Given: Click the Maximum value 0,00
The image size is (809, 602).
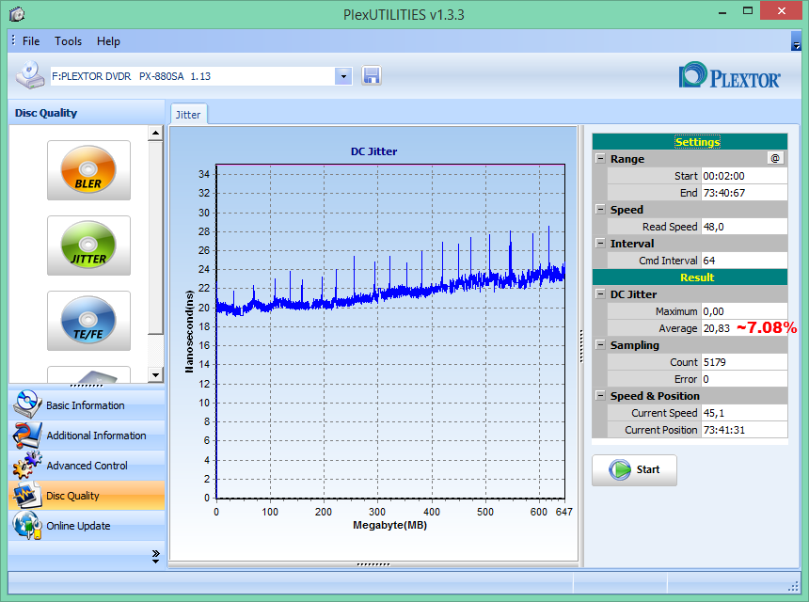Looking at the screenshot, I should point(714,311).
